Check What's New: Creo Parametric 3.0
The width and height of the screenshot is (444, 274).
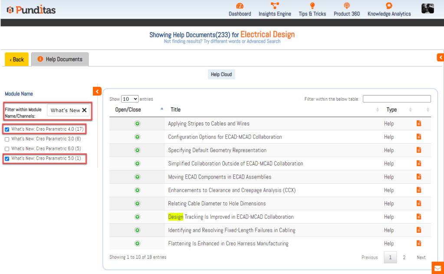click(7, 139)
